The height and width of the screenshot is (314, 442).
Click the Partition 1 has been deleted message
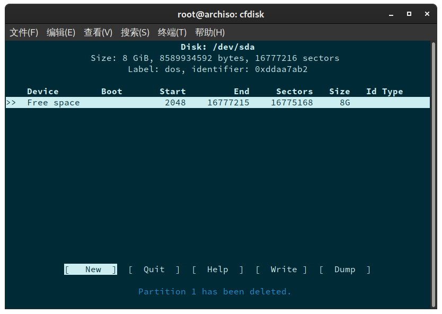click(x=214, y=291)
